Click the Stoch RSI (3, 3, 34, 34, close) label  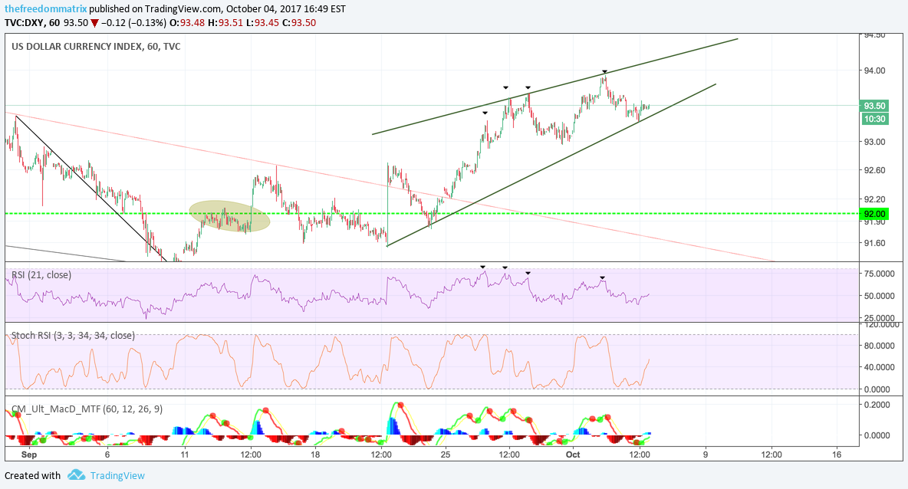pyautogui.click(x=73, y=335)
